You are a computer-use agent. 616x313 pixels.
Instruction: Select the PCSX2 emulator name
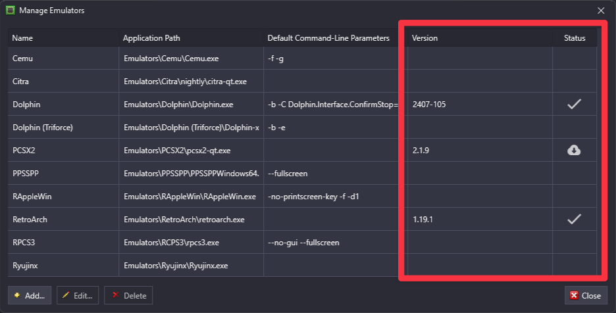pos(24,151)
